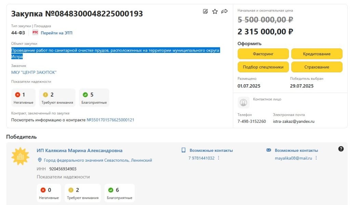Open contract №3501701576625000121 link

(x=110, y=120)
